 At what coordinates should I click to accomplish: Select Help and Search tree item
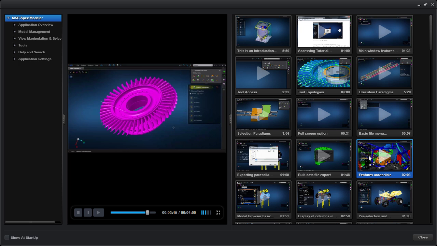(x=32, y=52)
